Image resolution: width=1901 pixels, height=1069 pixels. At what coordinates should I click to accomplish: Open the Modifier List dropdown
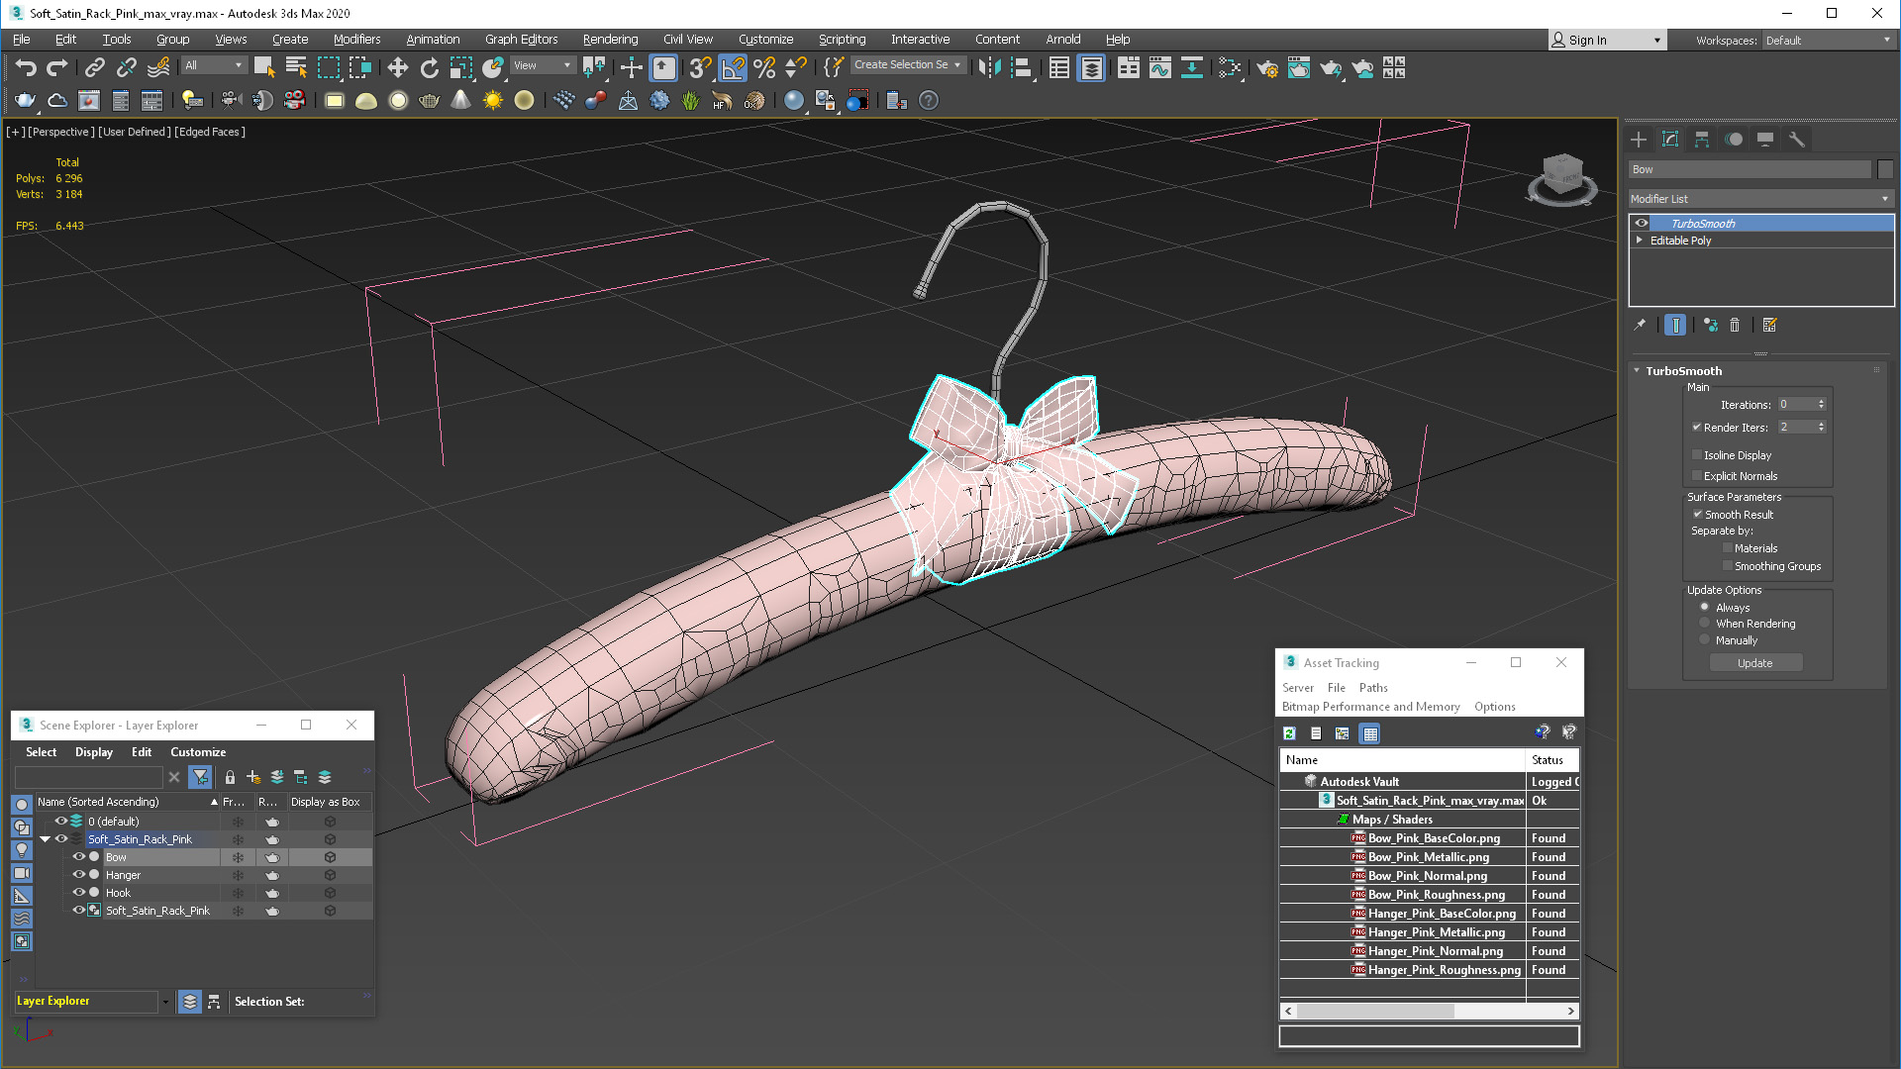(x=1759, y=199)
